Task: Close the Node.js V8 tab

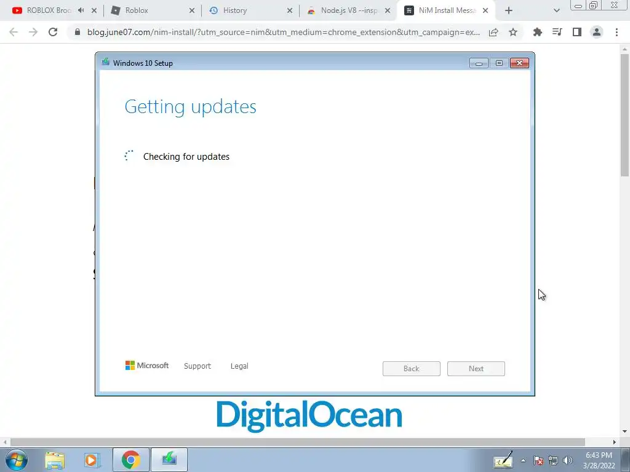Action: pyautogui.click(x=388, y=10)
